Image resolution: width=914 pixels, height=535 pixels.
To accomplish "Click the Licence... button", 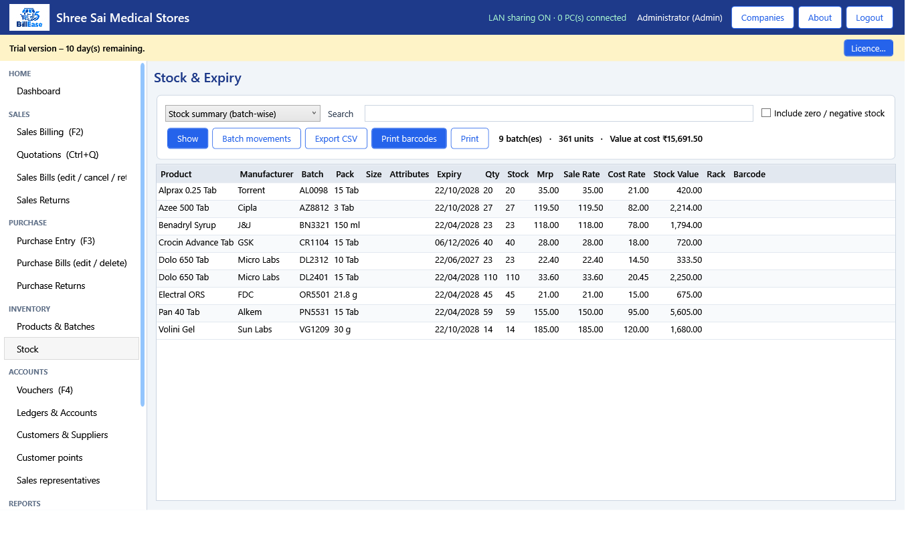I will (x=869, y=48).
